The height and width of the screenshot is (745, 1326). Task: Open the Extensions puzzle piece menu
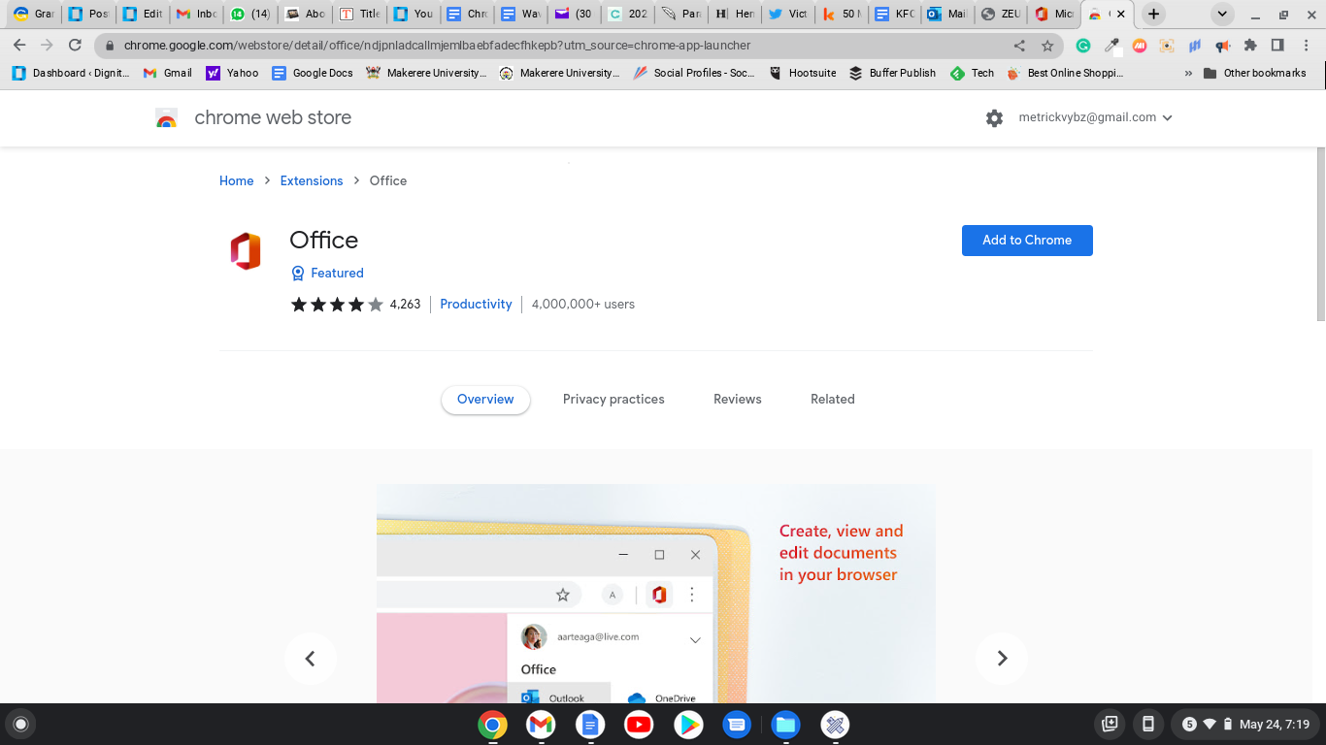coord(1250,46)
